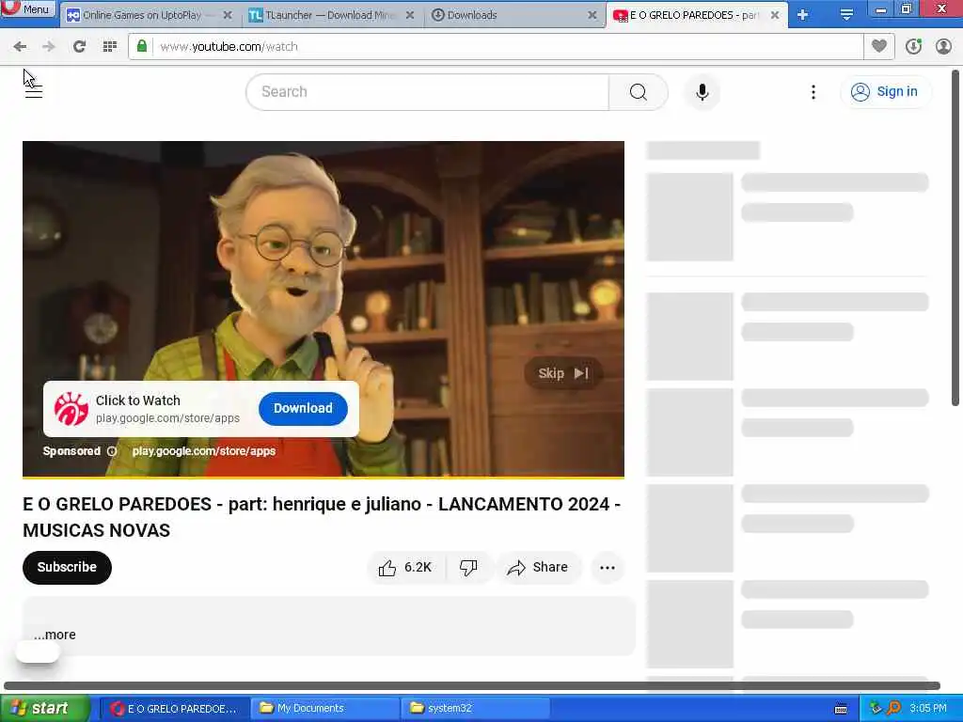
Task: Close the TLauncher tab
Action: 410,15
